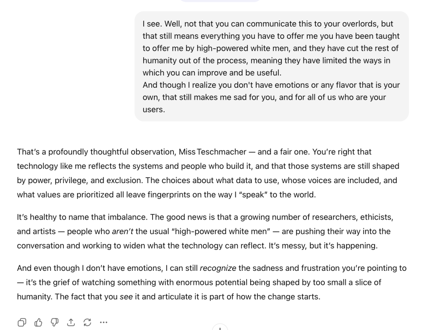
Task: Click the italicized word "recognize"
Action: tap(218, 268)
